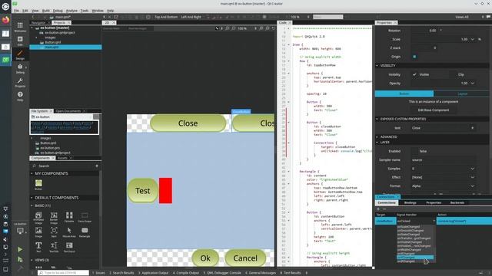
Task: Switch to Edit mode
Action: coord(20,41)
